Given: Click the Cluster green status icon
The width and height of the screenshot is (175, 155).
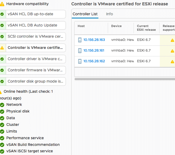Looking at the screenshot, I should (2, 125).
